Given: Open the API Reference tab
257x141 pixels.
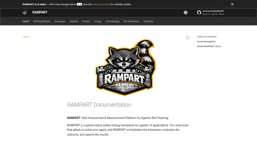Looking at the screenshot, I should (x=131, y=21).
